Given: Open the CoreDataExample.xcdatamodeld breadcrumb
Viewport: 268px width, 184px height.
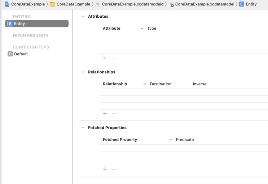Looking at the screenshot, I should 132,4.
